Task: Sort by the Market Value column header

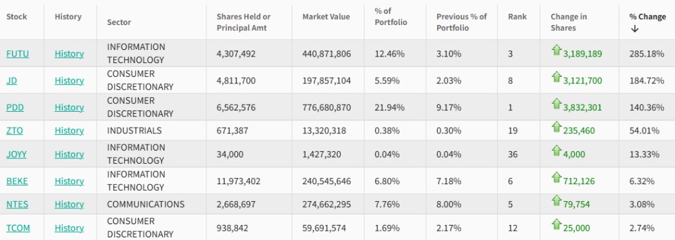Action: 326,16
